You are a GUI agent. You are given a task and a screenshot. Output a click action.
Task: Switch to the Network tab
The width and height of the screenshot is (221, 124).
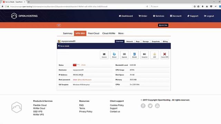[129, 41]
